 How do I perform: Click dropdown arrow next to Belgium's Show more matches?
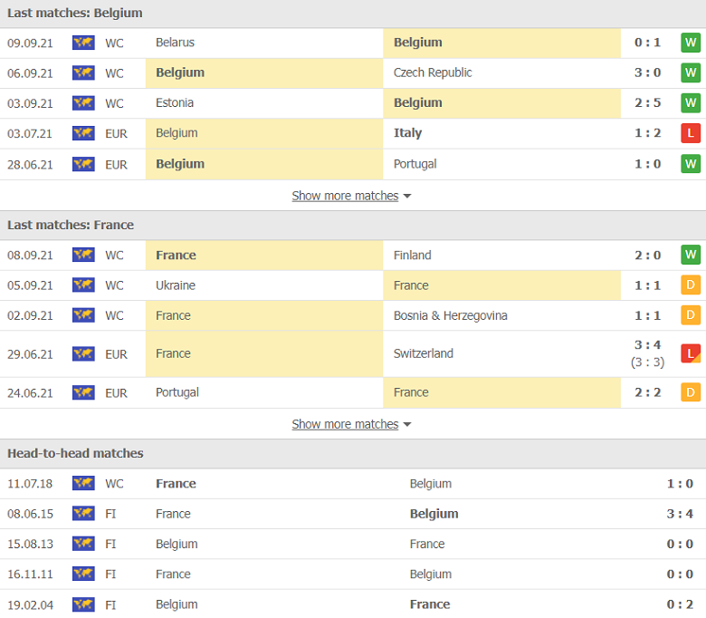(x=407, y=196)
